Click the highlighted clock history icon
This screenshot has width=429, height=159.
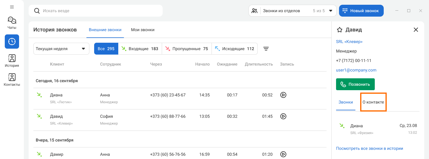12,42
